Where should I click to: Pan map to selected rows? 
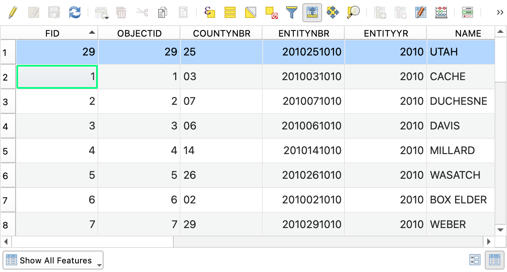[x=333, y=12]
